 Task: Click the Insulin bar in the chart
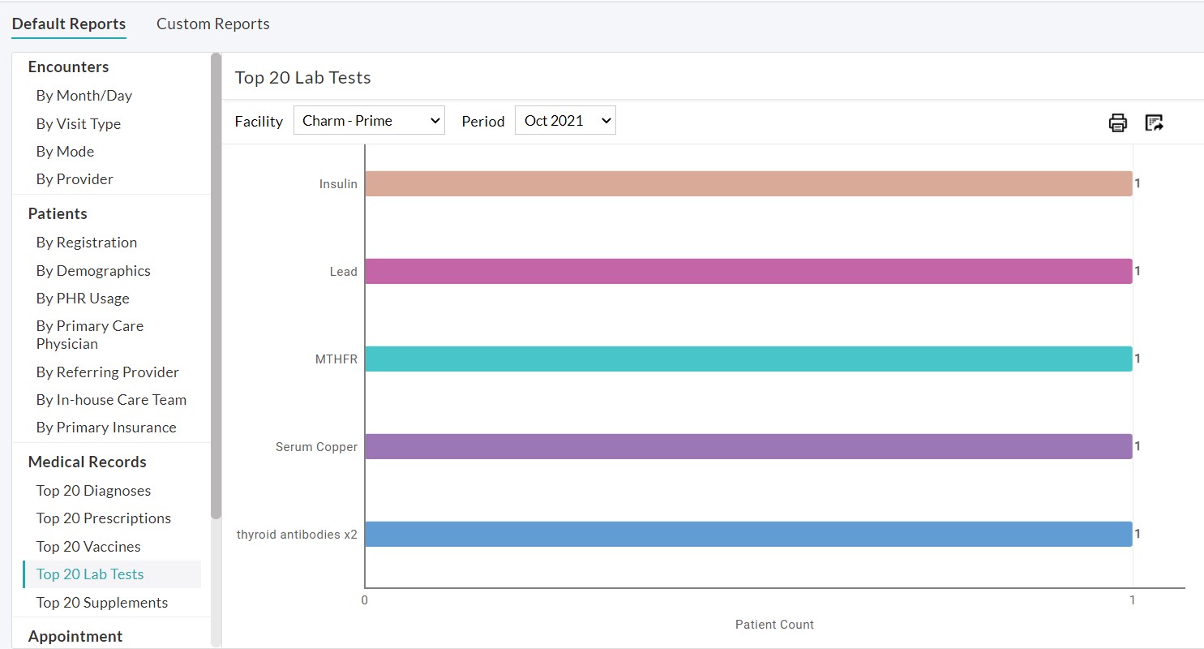748,183
